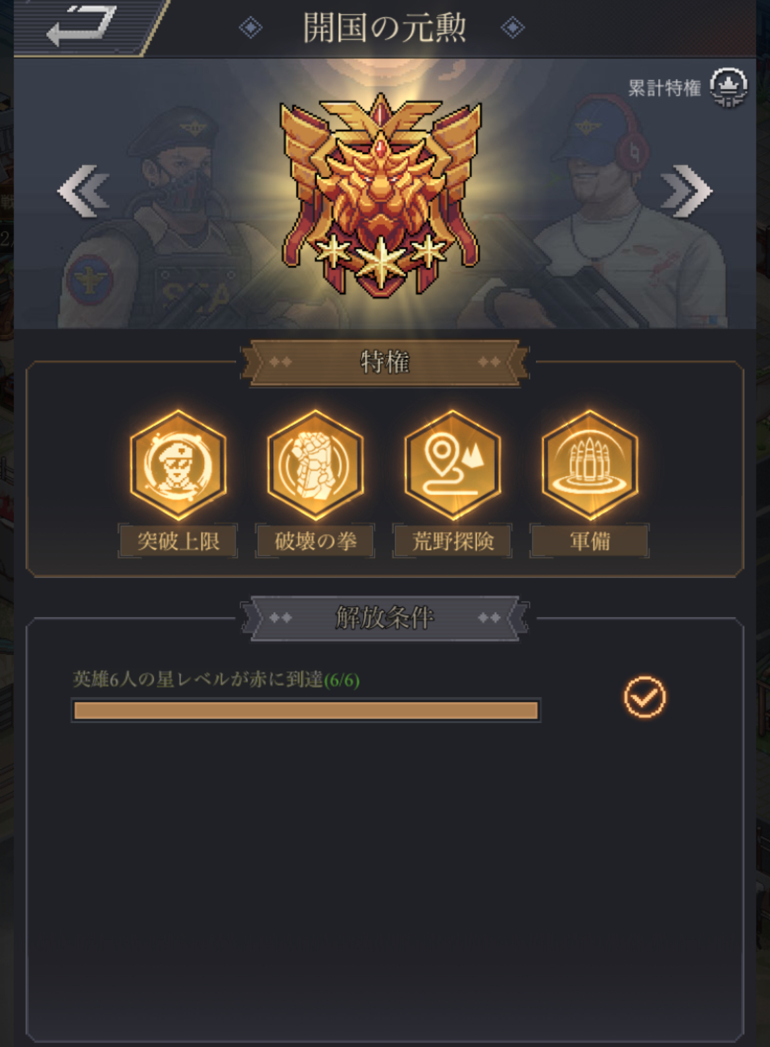Select the 荒野探険 map pin icon
770x1047 pixels.
[453, 465]
